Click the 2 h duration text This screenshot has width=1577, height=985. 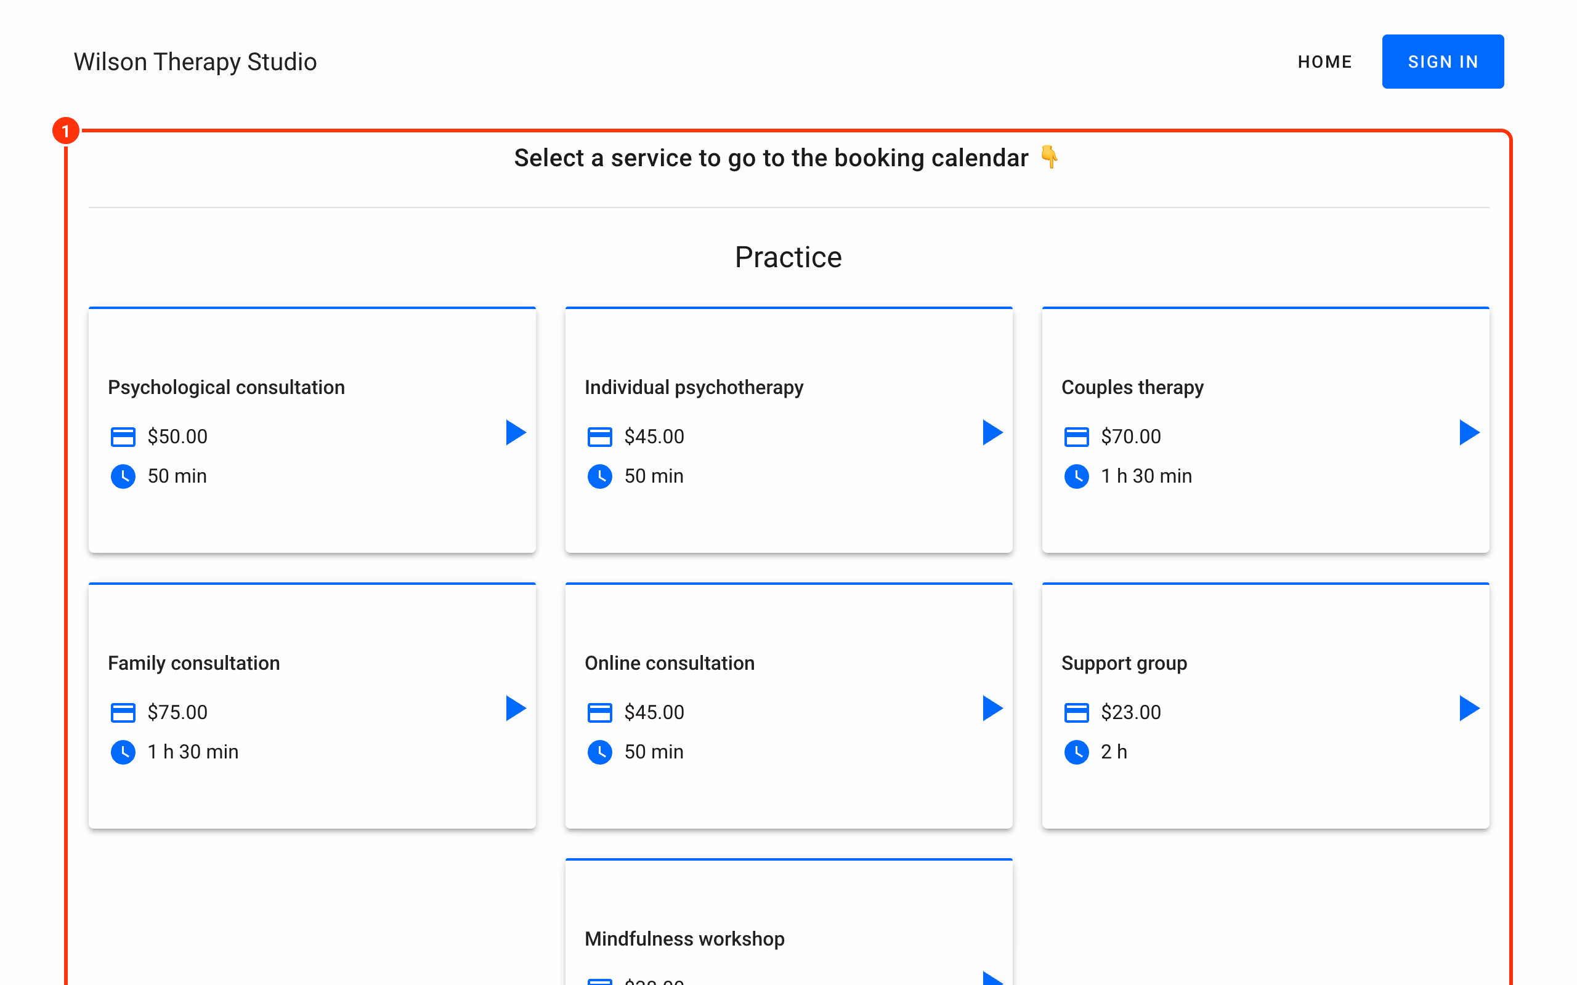click(1114, 752)
